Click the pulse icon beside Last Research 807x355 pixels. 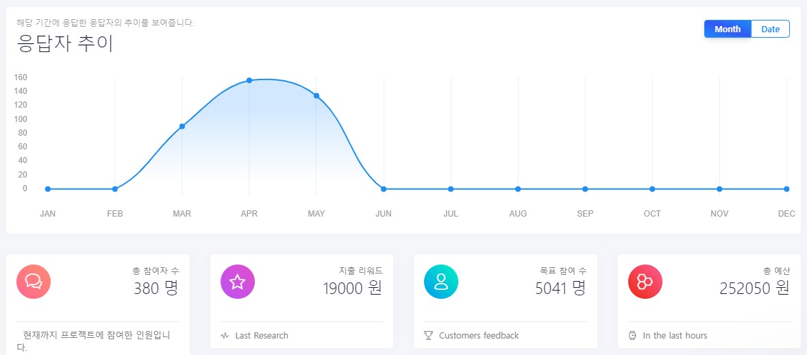tap(225, 336)
